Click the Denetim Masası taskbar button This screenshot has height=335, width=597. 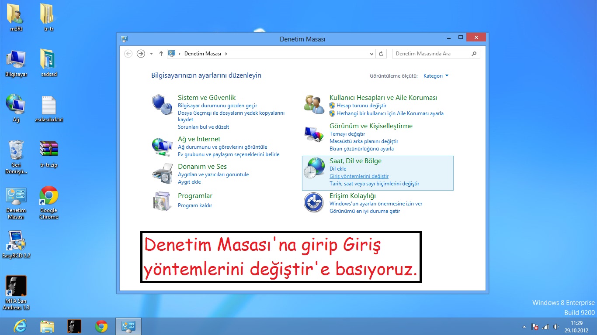point(128,326)
